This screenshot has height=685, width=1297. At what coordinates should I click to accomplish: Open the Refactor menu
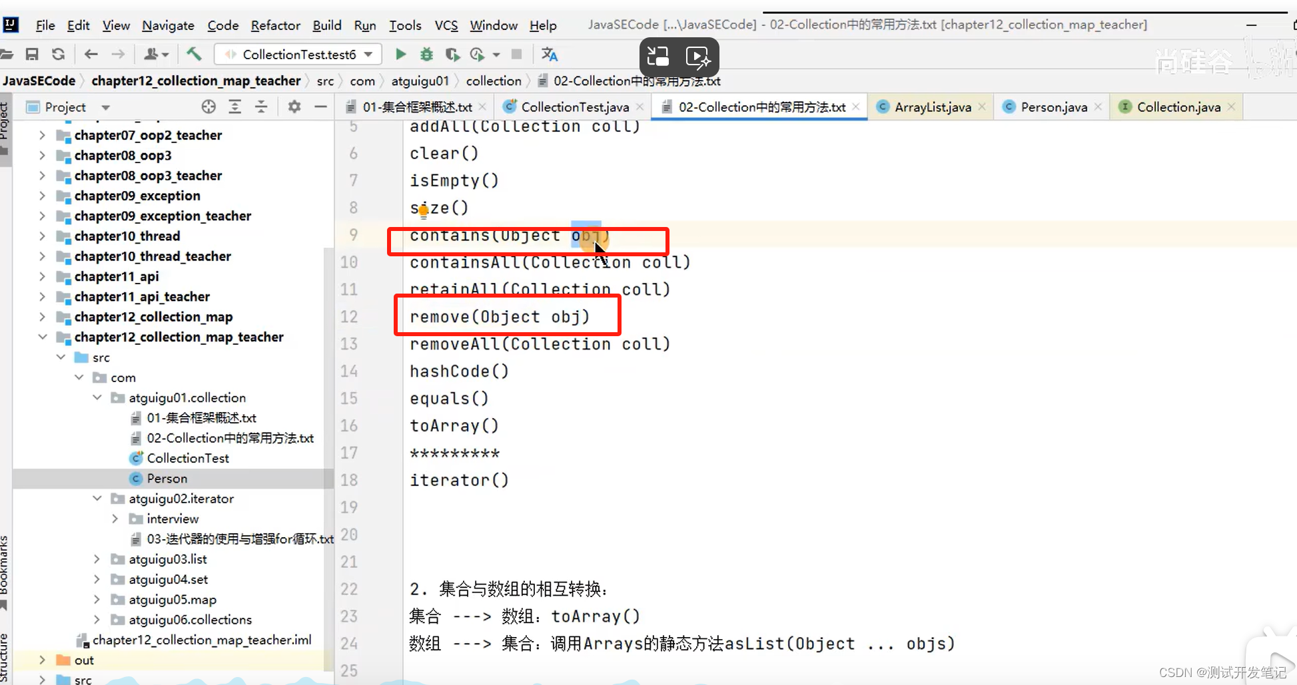pos(275,25)
